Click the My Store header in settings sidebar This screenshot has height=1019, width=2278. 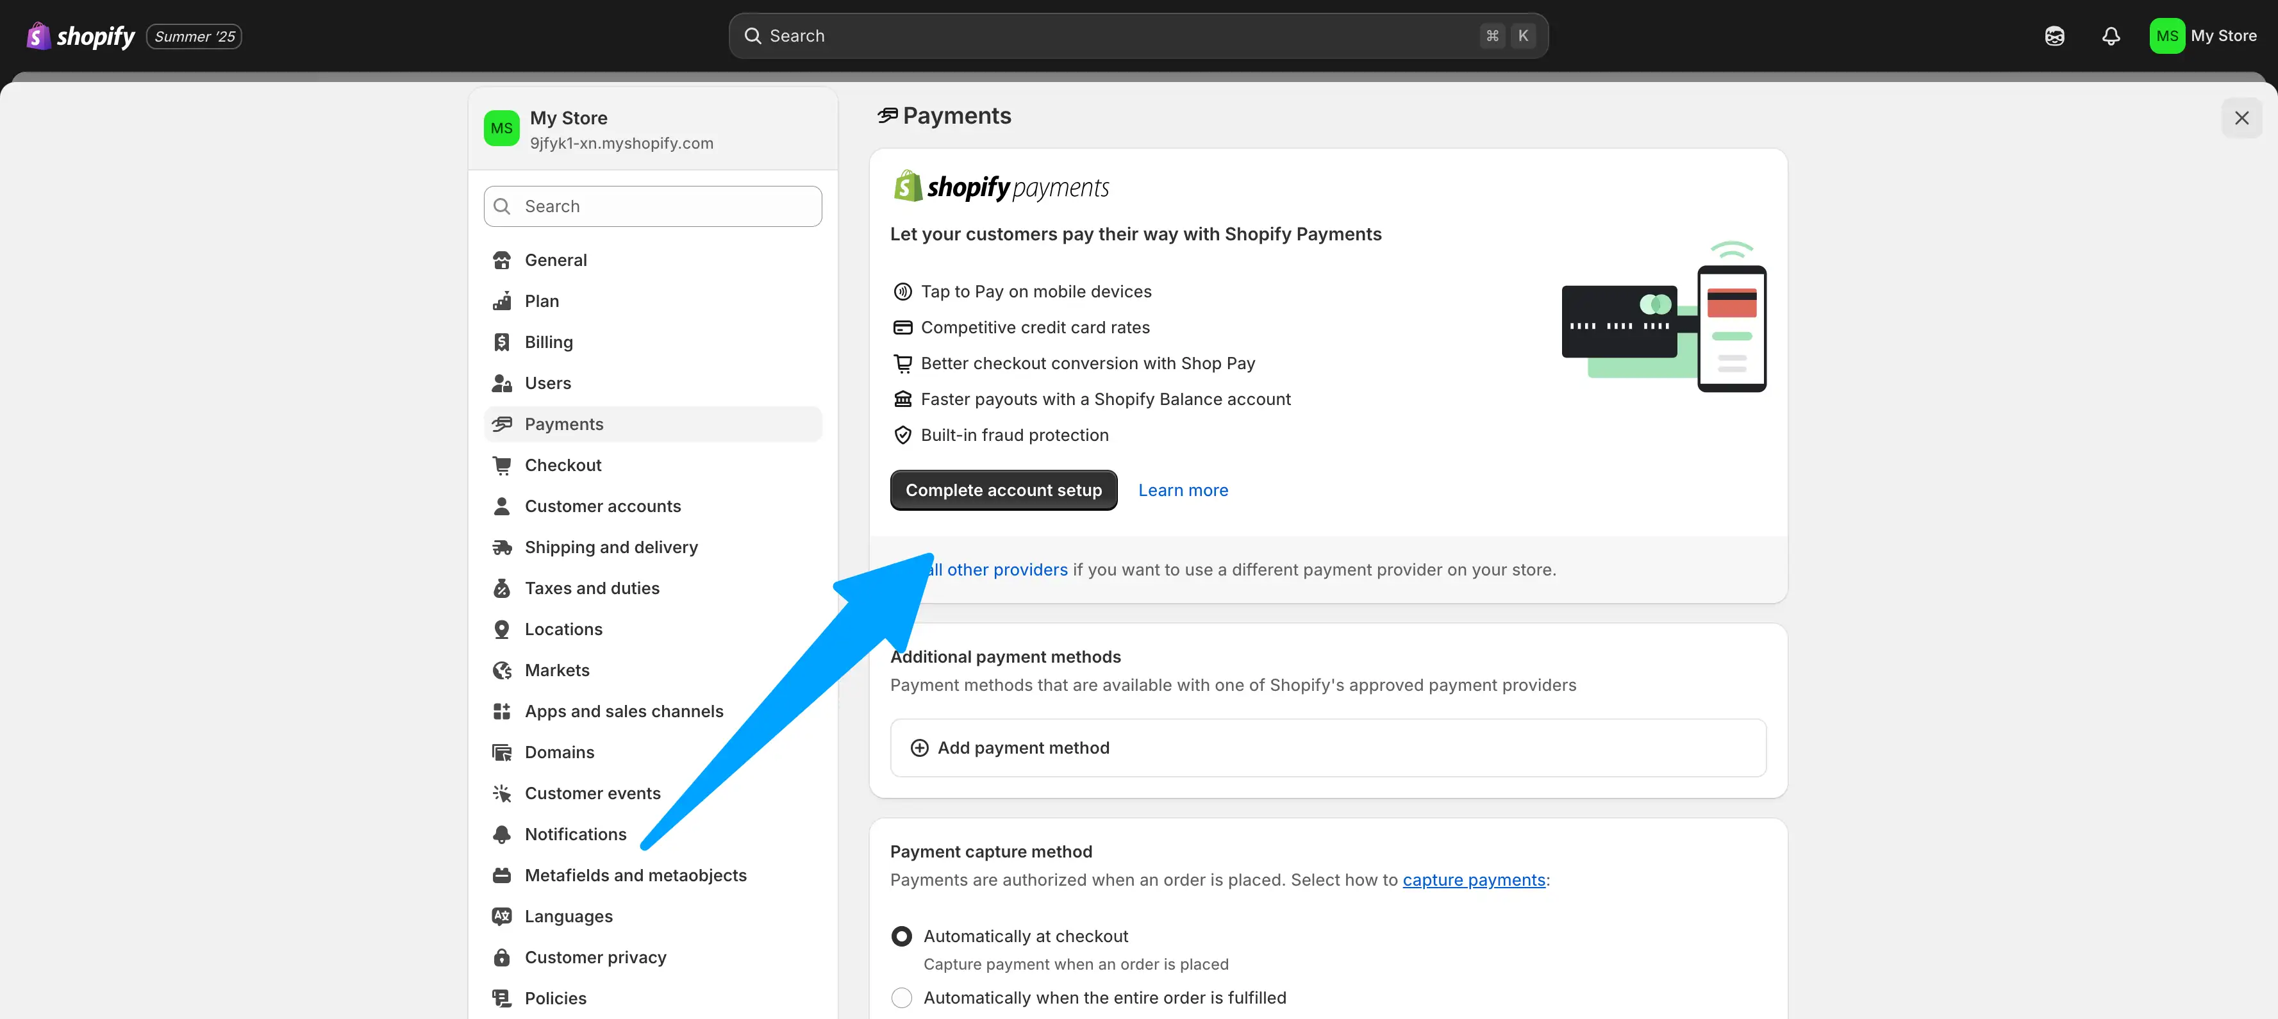(x=653, y=129)
